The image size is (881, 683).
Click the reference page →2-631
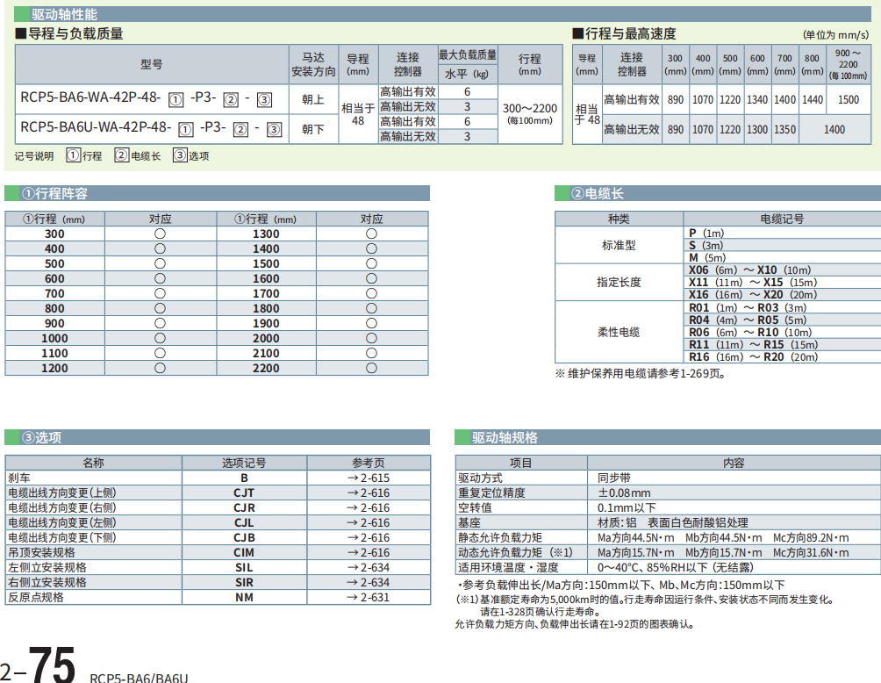[369, 598]
